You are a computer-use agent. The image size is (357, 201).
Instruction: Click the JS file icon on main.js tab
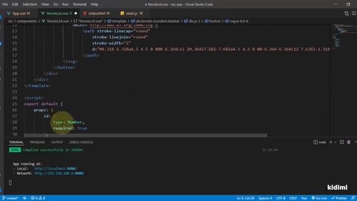(x=122, y=13)
